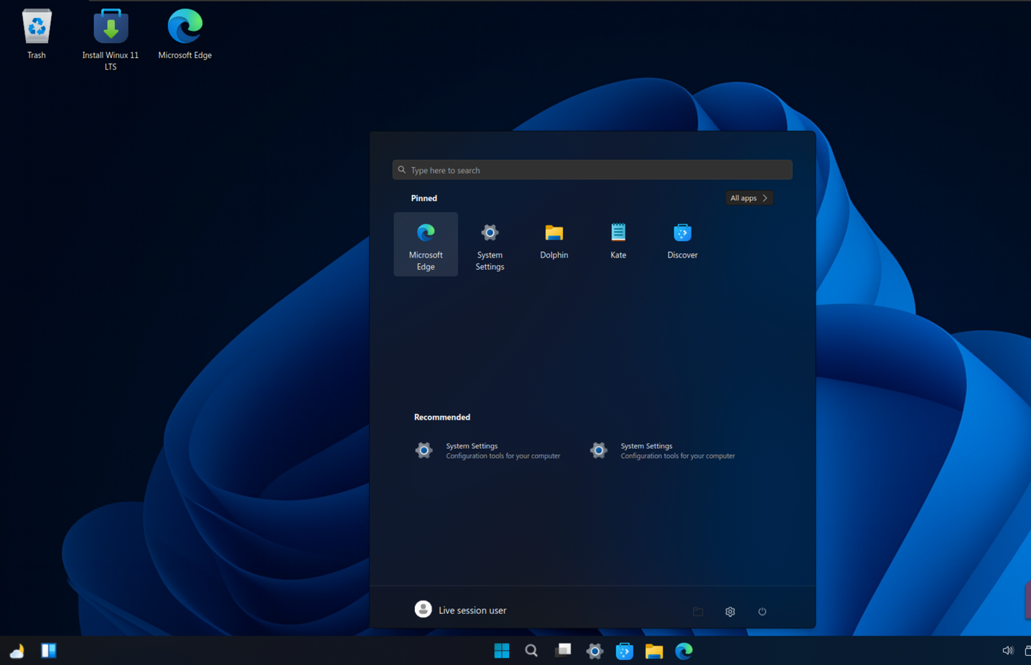Open the volume control in the system tray

point(1007,650)
